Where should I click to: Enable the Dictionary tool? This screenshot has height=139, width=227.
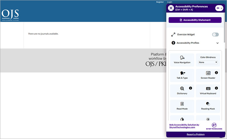(x=182, y=91)
